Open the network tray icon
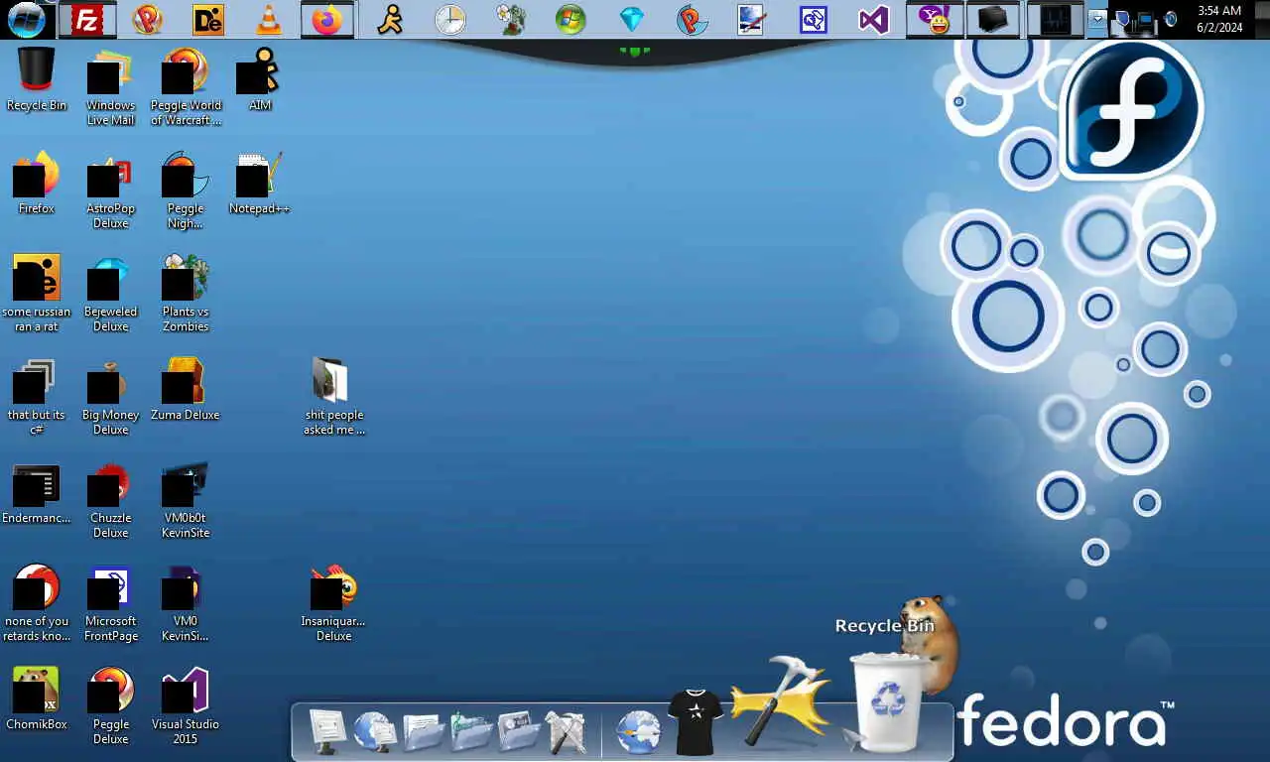This screenshot has height=762, width=1270. point(1144,20)
